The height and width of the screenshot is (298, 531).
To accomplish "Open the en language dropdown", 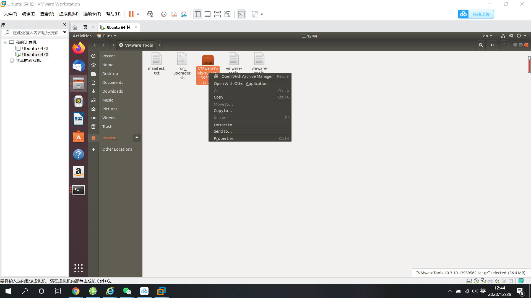I will coord(488,36).
